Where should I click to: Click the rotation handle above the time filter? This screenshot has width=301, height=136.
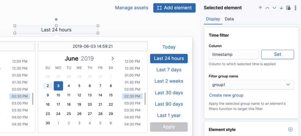click(56, 20)
